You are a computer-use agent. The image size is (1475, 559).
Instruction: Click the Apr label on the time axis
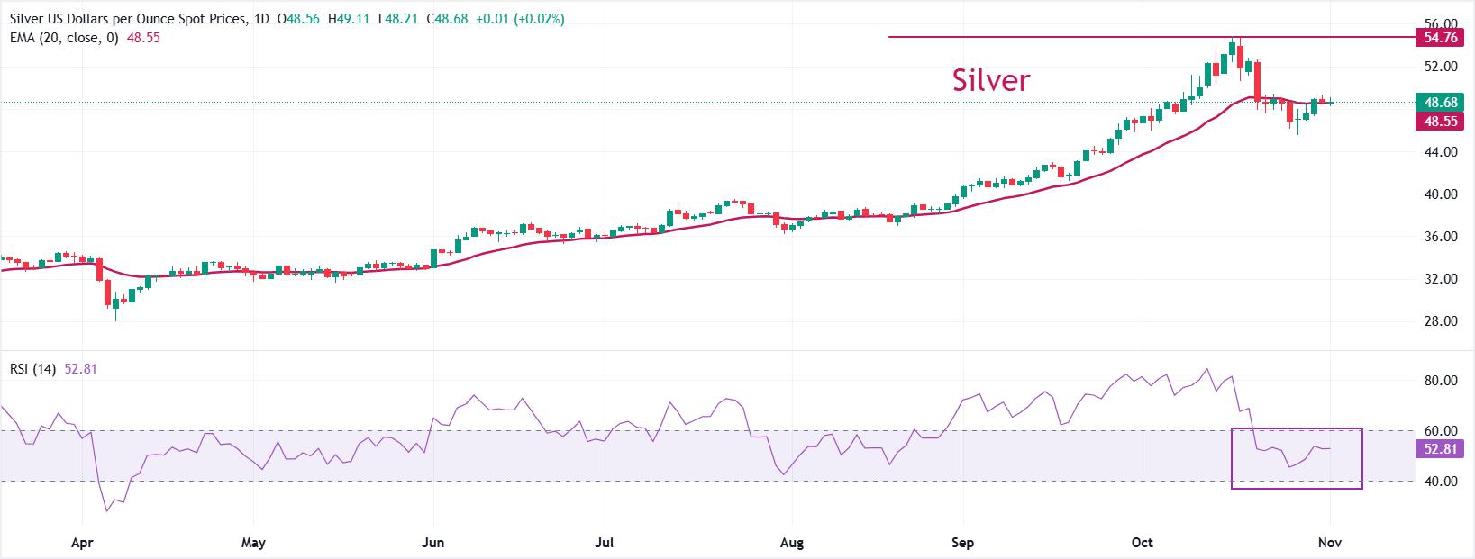tap(82, 543)
